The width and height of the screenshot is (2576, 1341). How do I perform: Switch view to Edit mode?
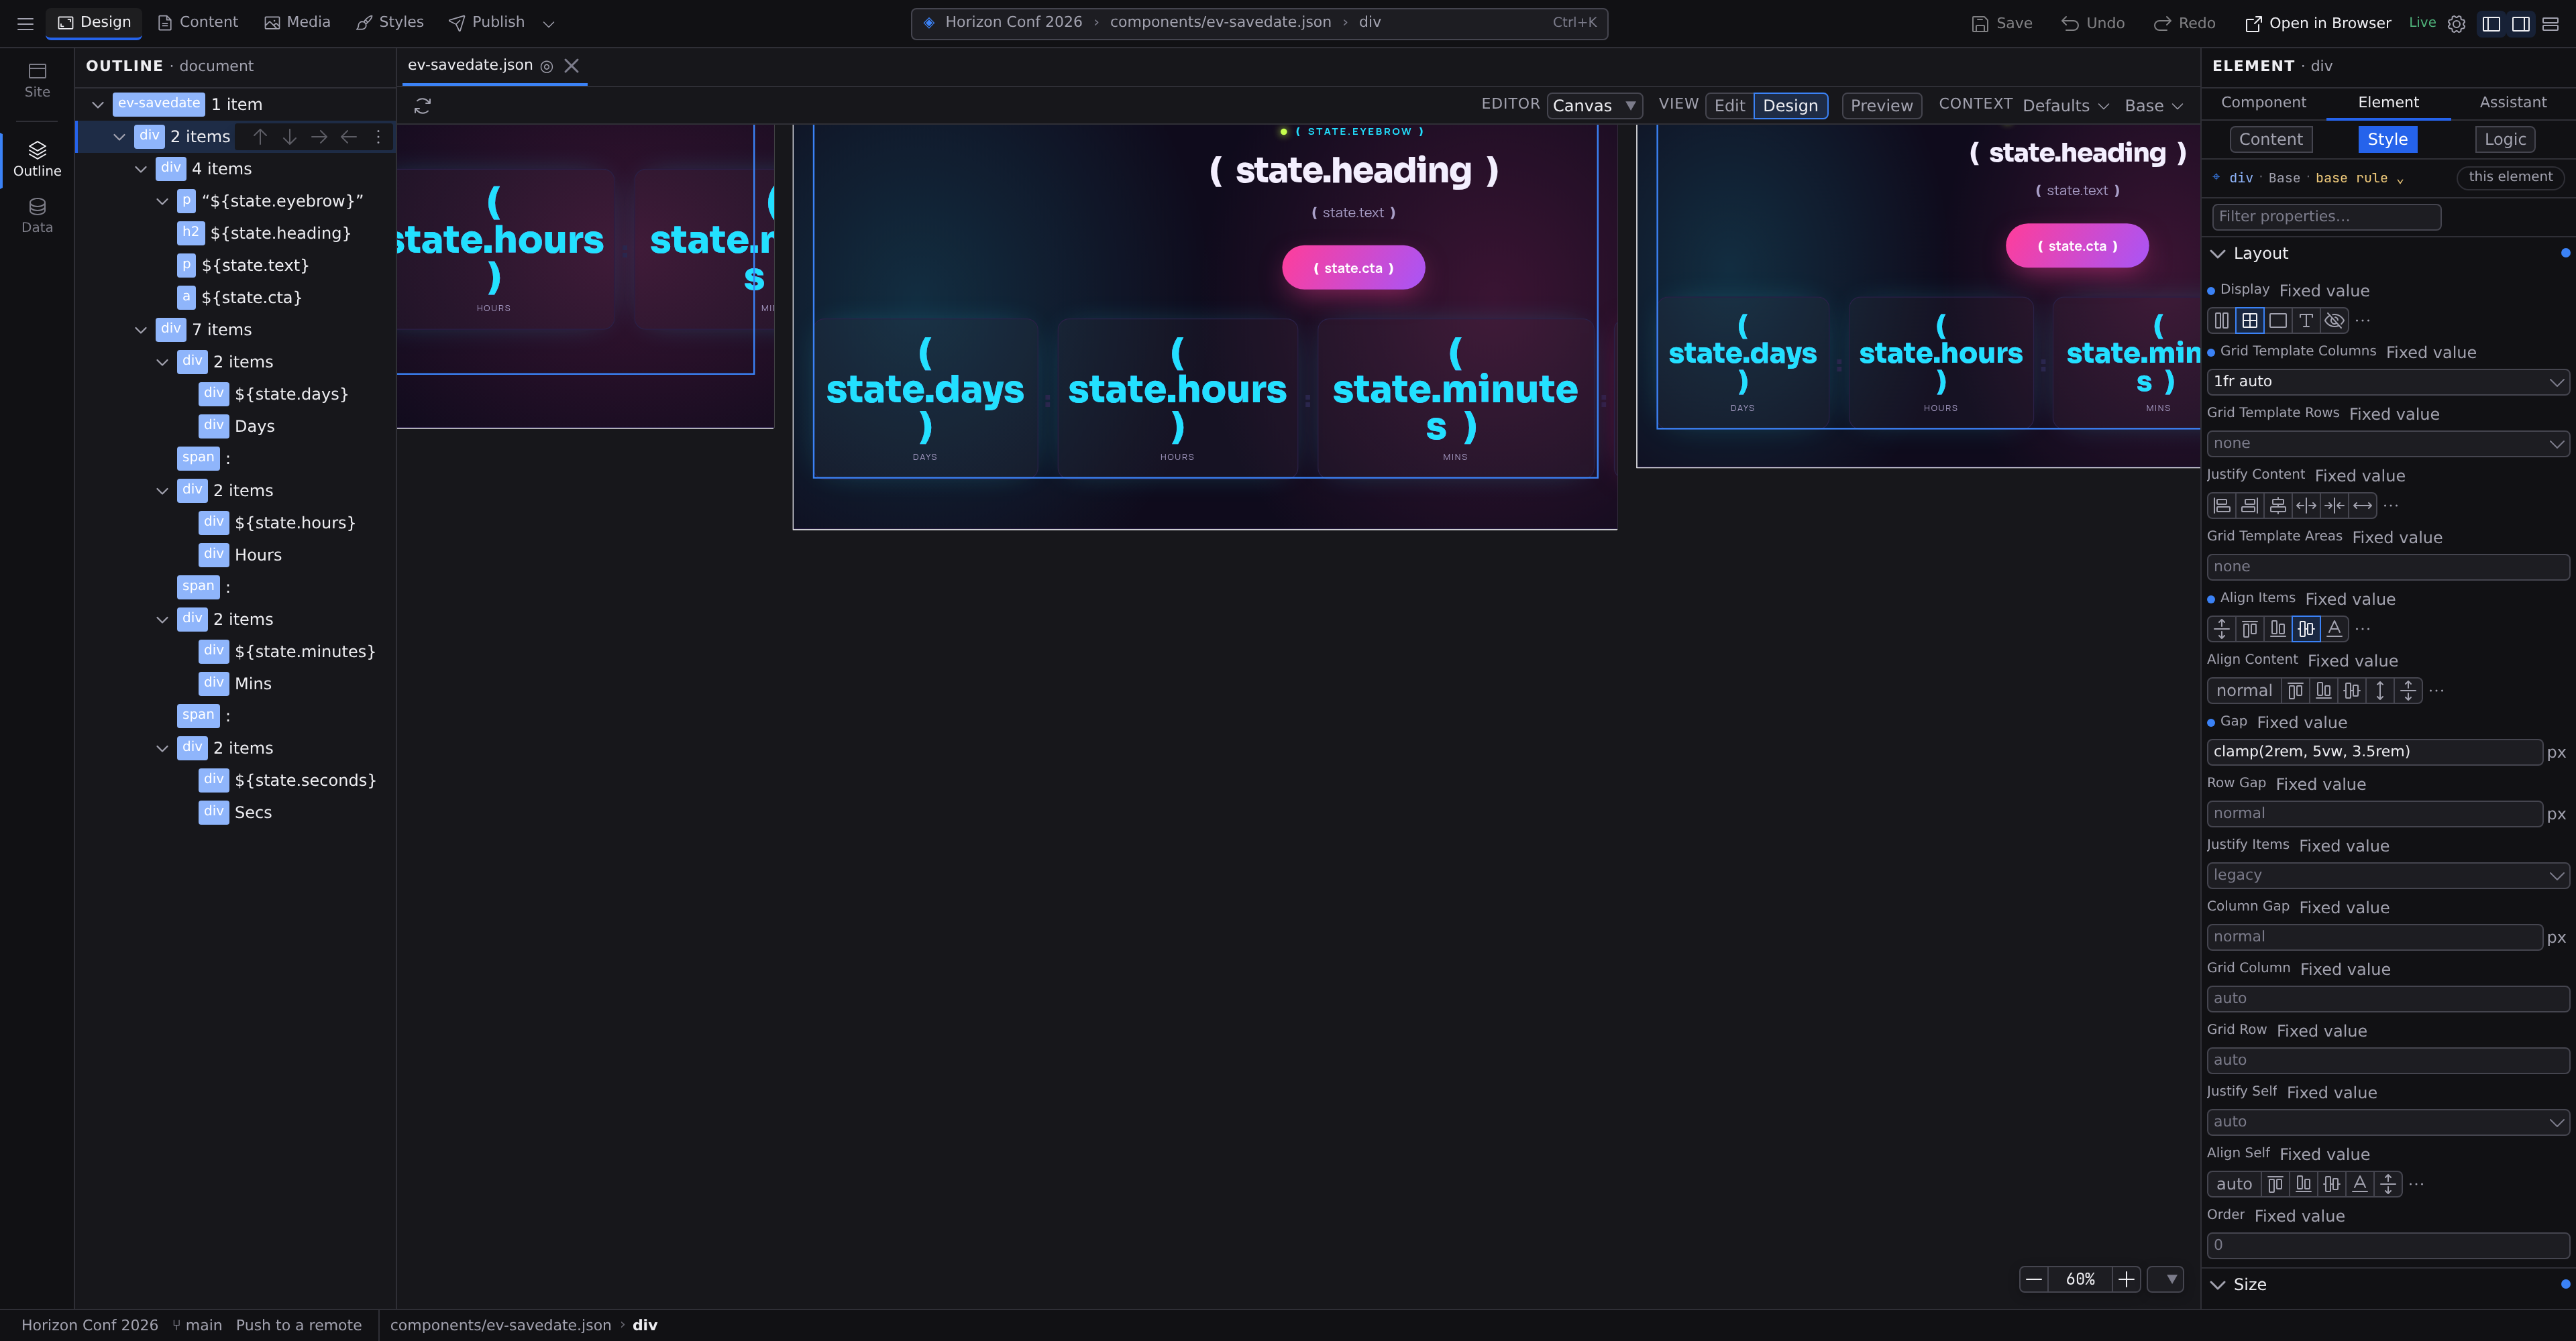[1729, 106]
